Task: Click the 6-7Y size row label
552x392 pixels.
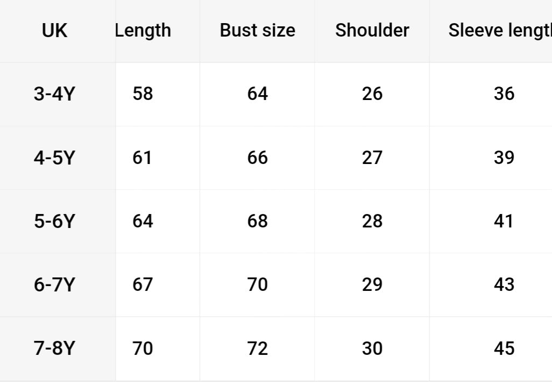Action: tap(54, 285)
